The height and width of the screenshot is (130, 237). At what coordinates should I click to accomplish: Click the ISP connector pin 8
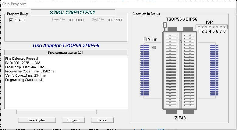coord(225,27)
